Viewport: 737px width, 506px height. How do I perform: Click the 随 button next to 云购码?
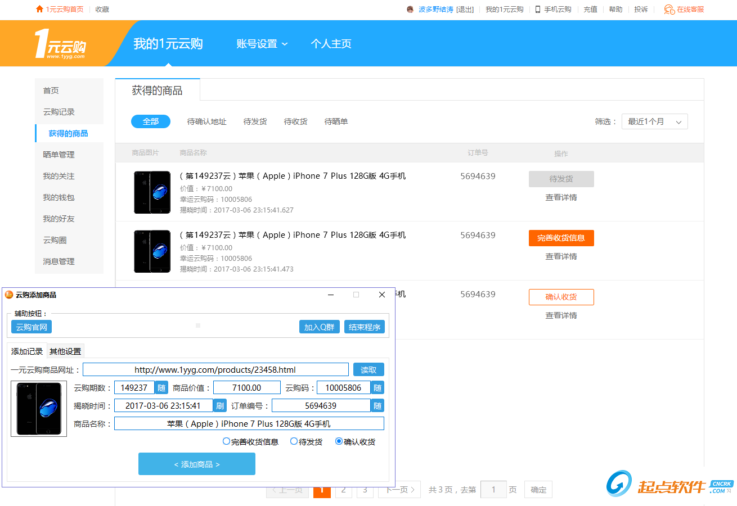pos(378,387)
